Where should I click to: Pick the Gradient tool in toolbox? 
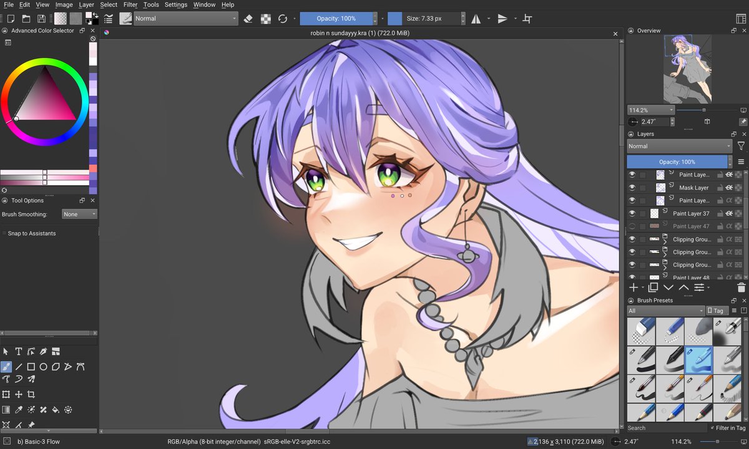pyautogui.click(x=6, y=410)
